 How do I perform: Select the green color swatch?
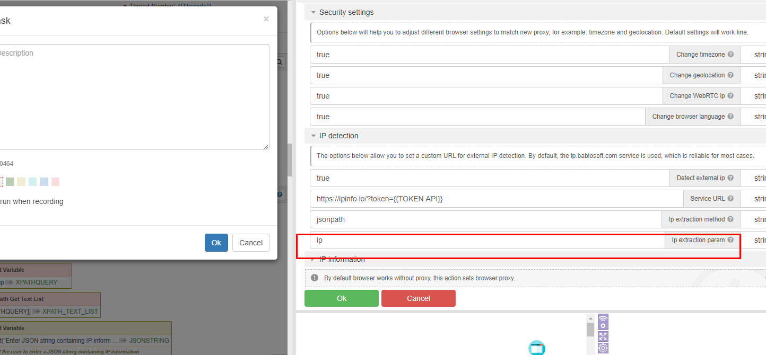click(10, 182)
